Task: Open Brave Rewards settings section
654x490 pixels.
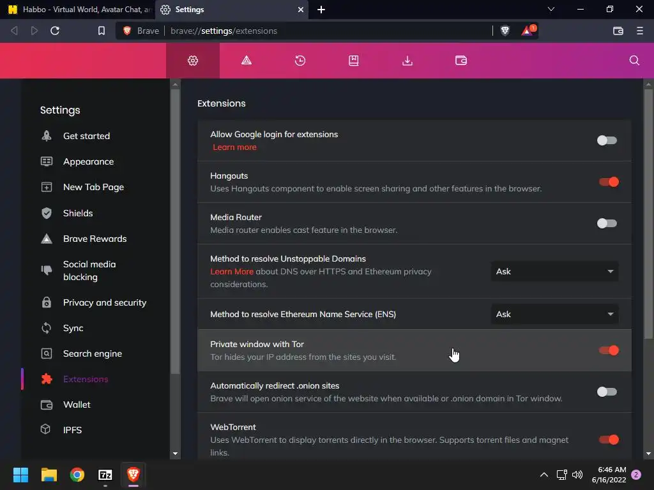Action: pos(95,239)
